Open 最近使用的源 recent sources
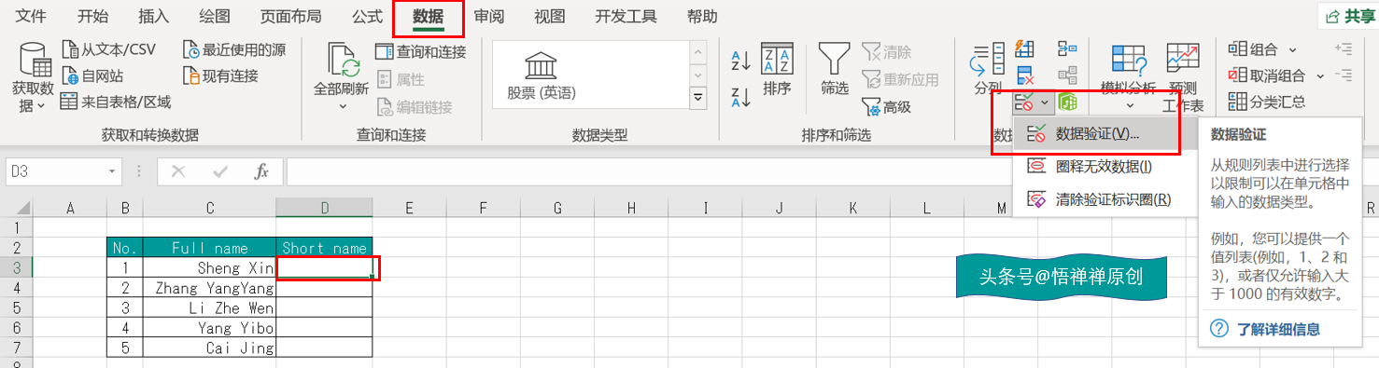 [x=234, y=49]
